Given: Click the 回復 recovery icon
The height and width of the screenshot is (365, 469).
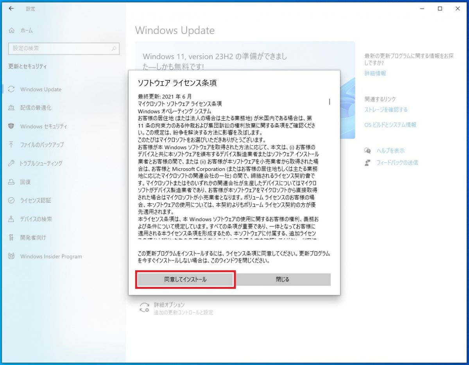Looking at the screenshot, I should (x=11, y=182).
